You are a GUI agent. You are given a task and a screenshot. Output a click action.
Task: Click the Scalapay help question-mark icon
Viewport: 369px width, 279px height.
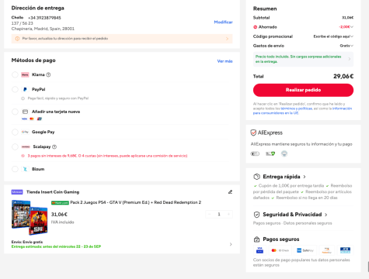pos(54,146)
